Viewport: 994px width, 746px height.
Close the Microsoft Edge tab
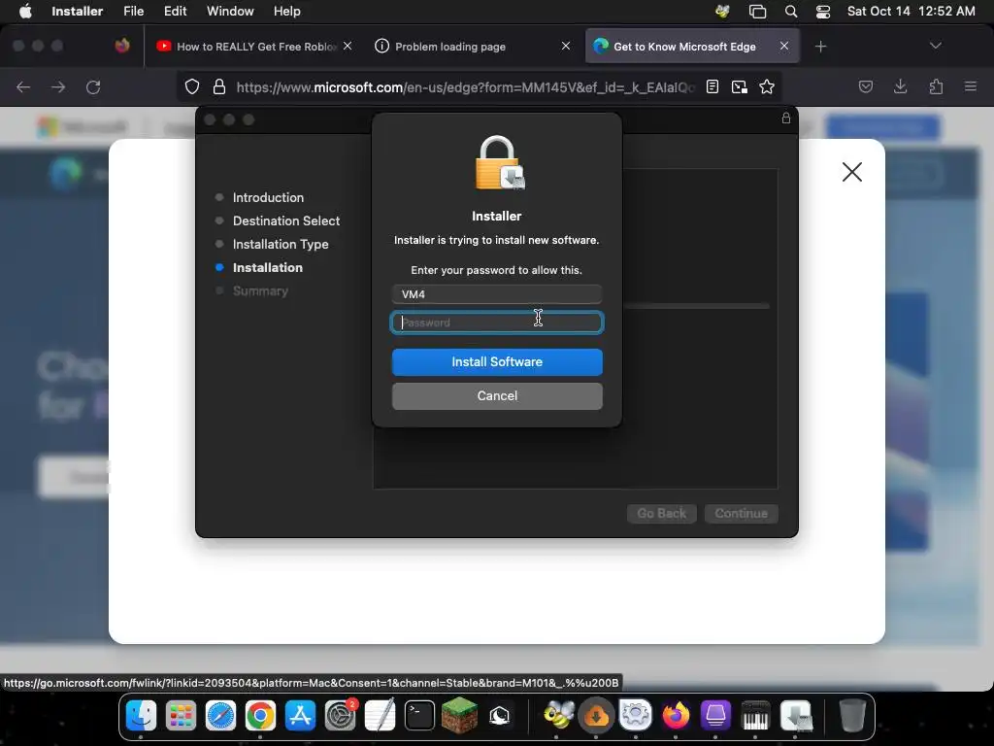[784, 46]
